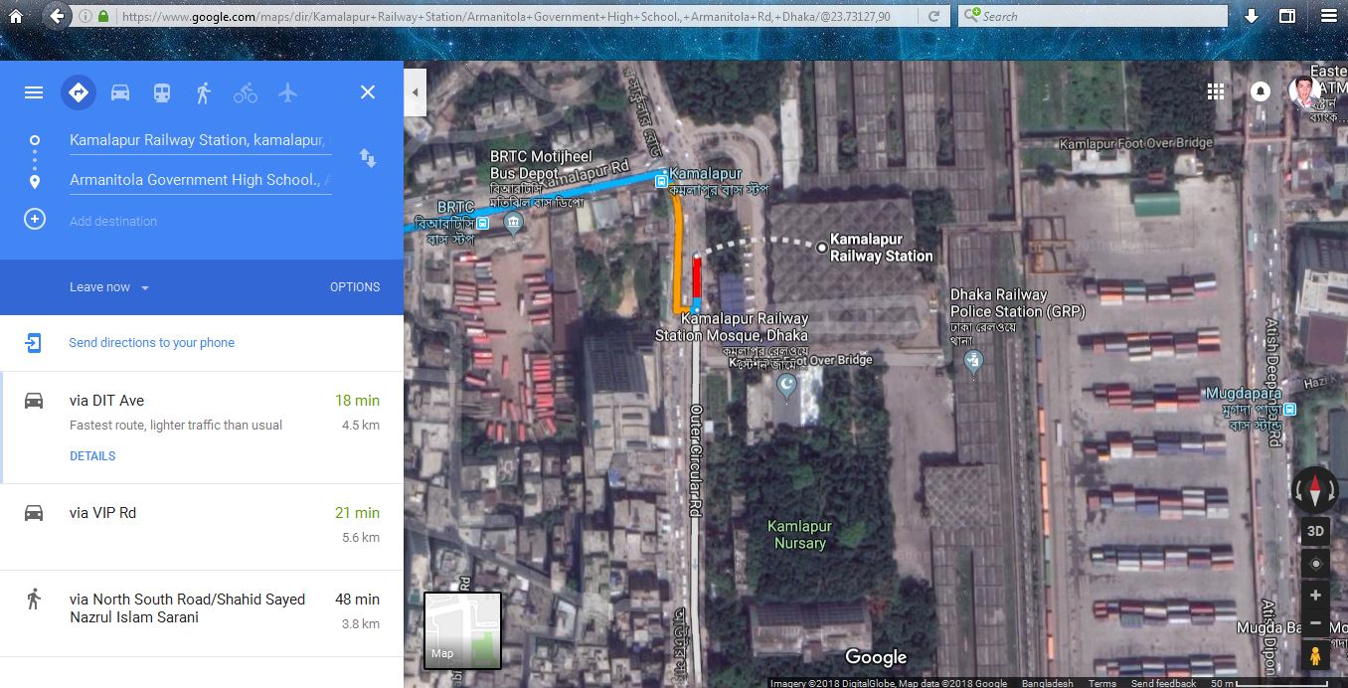This screenshot has width=1348, height=688.
Task: Click the Kamalapur Foot Over Bridge label
Action: click(x=1136, y=143)
